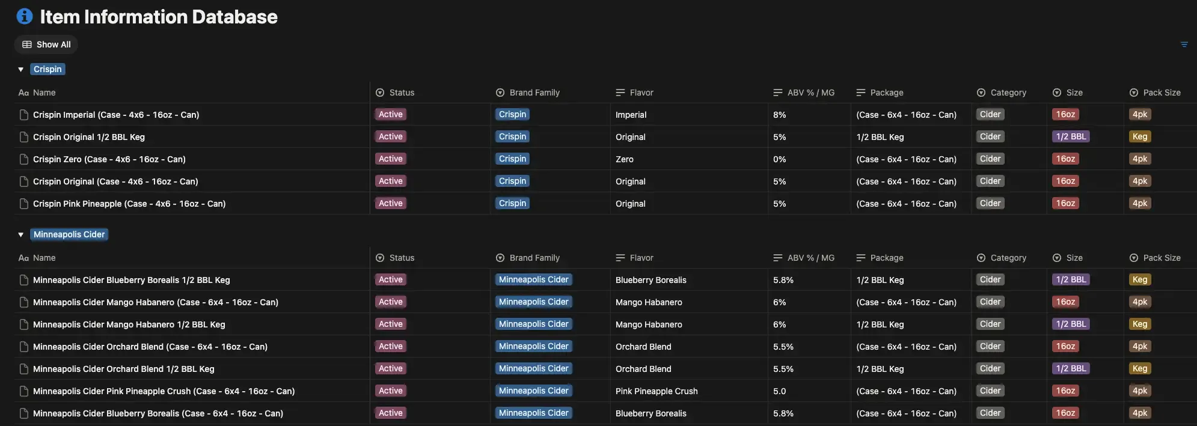The width and height of the screenshot is (1197, 426).
Task: Select Category column header in Crispin table
Action: pyautogui.click(x=1002, y=93)
